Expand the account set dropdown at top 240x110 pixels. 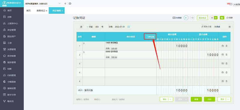pyautogui.click(x=59, y=4)
